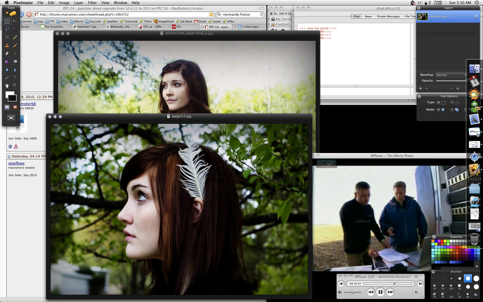Select the Lasso tool in Tools palette
The image size is (483, 302).
pyautogui.click(x=7, y=29)
